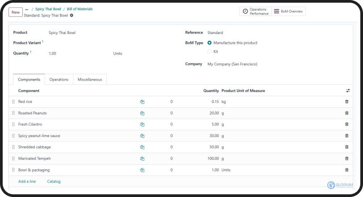This screenshot has height=197, width=363.
Task: Edit the BoM Quantity field 1.00
Action: pyautogui.click(x=52, y=53)
